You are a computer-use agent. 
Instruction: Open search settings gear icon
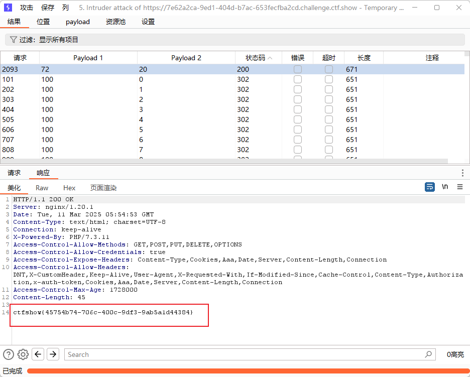click(23, 354)
